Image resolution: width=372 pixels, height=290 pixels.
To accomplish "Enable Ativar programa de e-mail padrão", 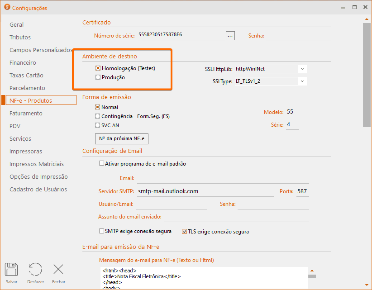I will 101,164.
